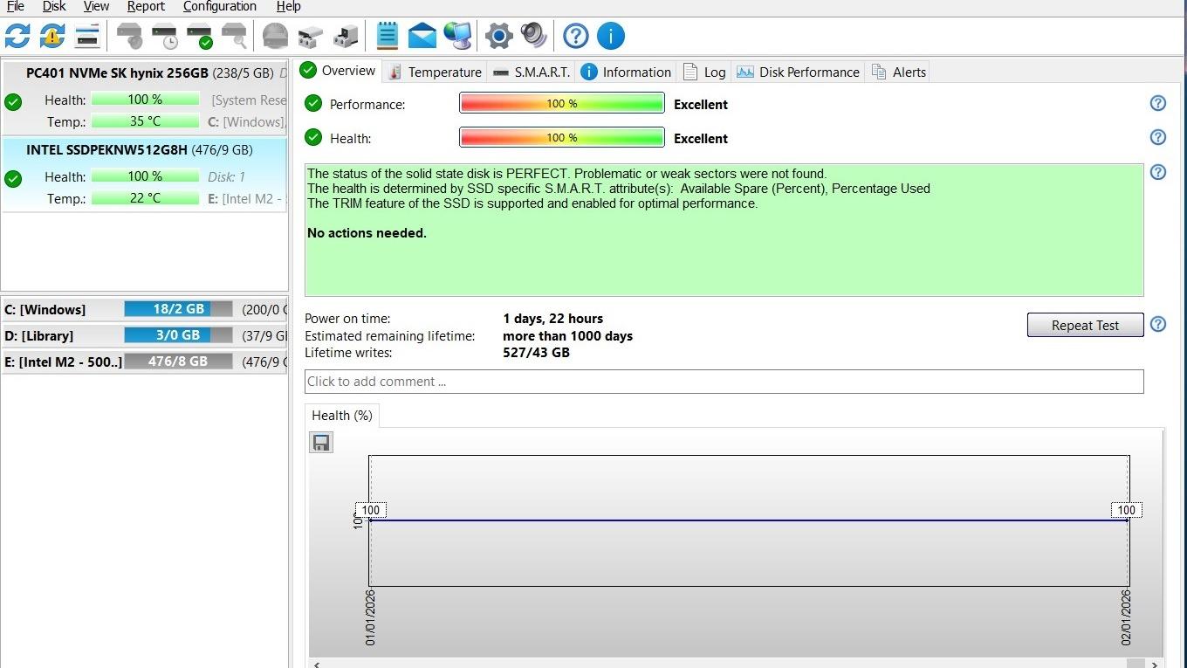This screenshot has height=668, width=1187.
Task: Click the disk with green checkmark icon
Action: click(200, 36)
